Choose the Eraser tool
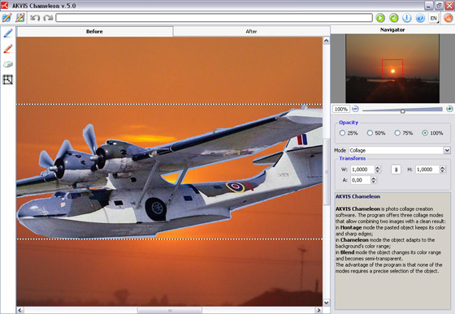 click(x=8, y=64)
